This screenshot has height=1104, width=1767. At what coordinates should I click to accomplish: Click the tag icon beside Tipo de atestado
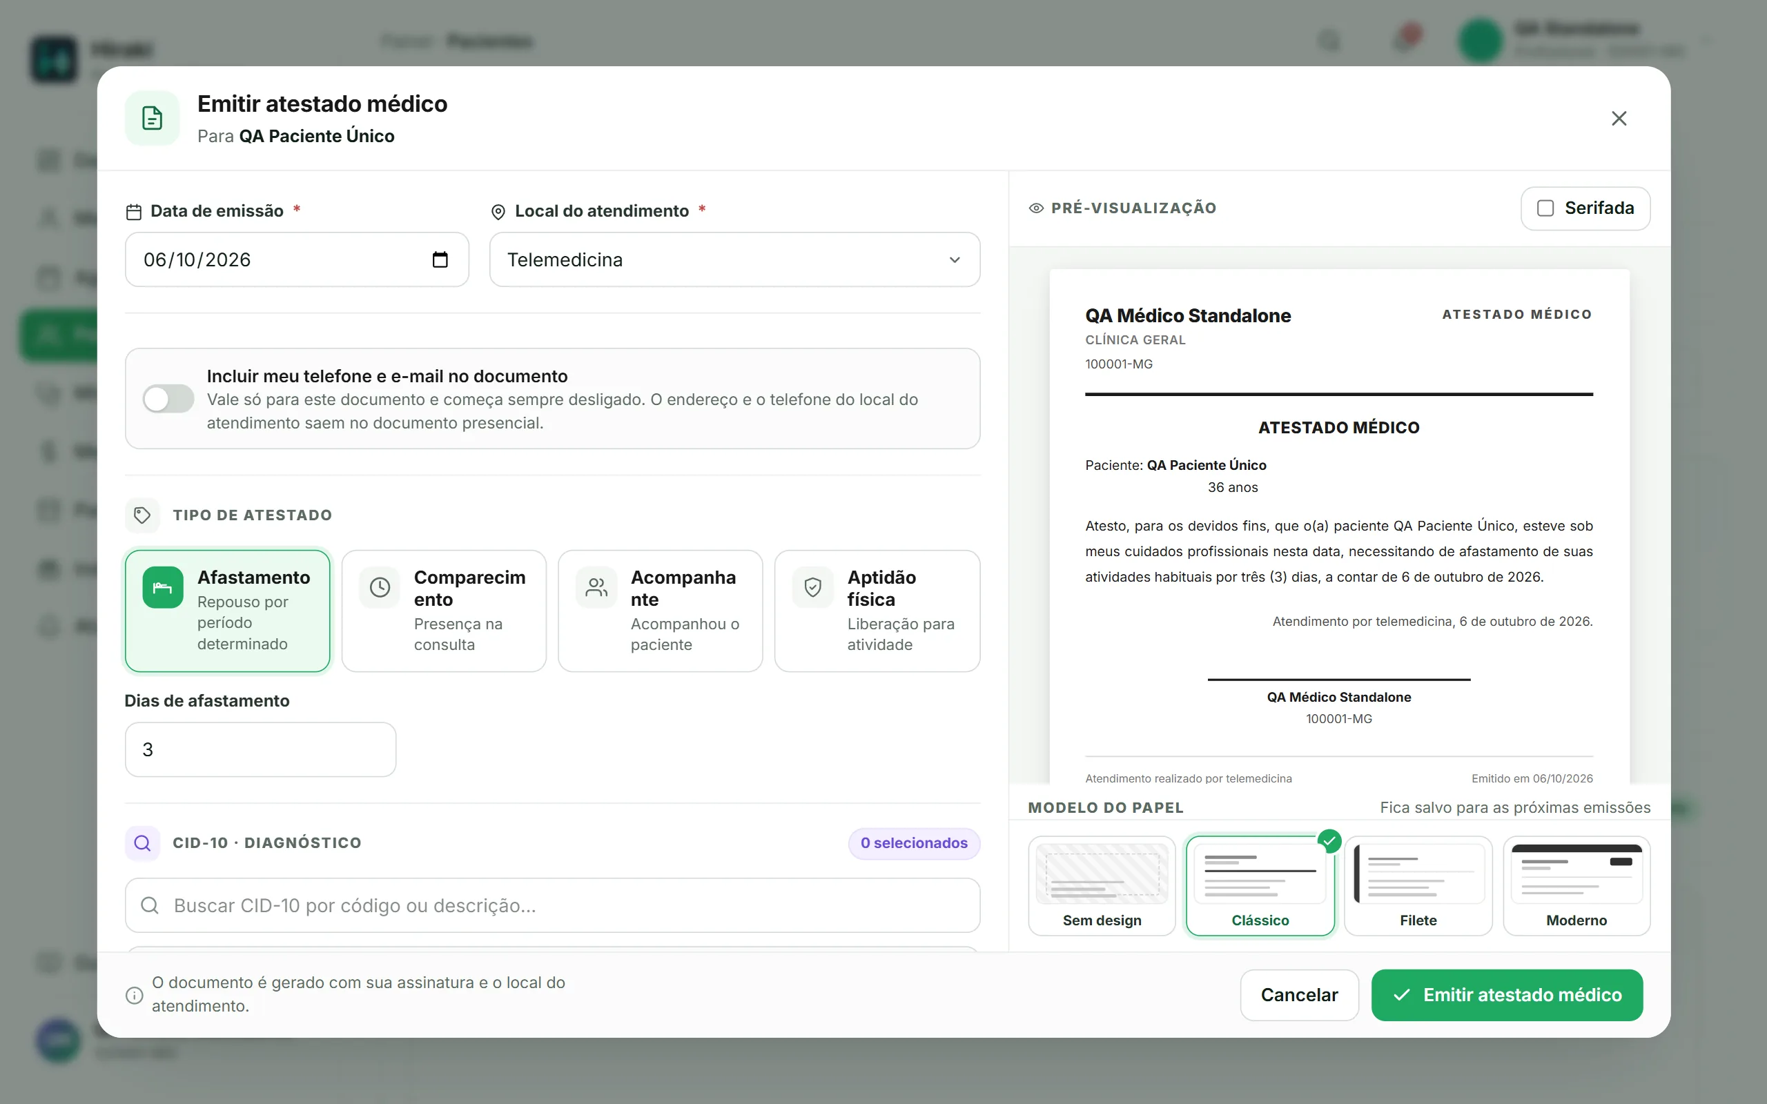pos(142,515)
